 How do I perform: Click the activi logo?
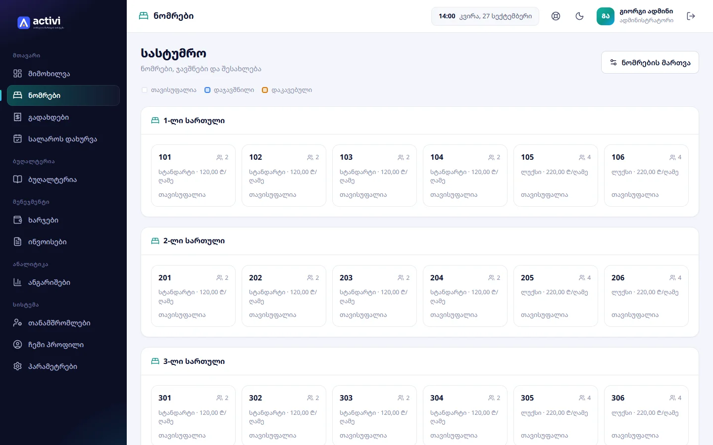coord(41,23)
